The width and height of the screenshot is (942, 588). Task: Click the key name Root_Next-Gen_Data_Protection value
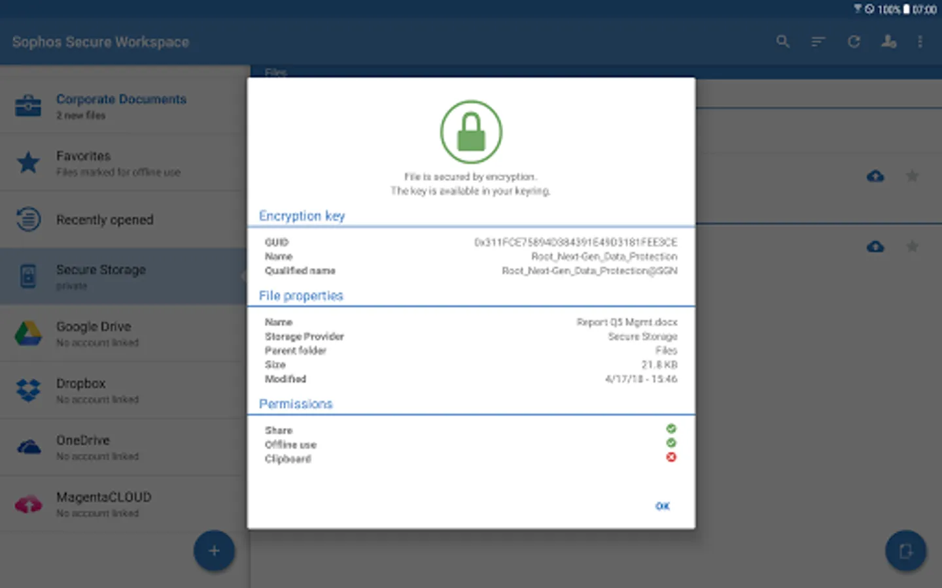point(604,257)
